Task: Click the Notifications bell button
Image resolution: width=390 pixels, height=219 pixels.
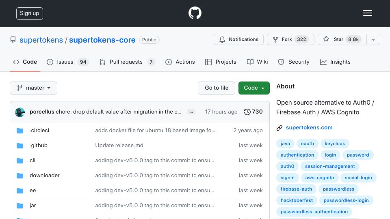Action: [x=238, y=39]
